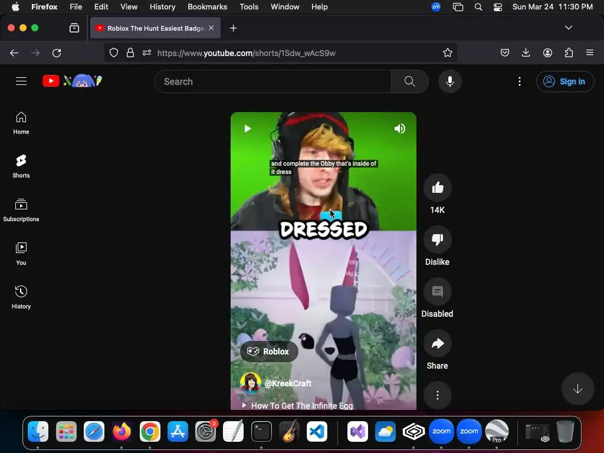Open site permissions icon in address bar
Screen dimensions: 604x453
click(x=147, y=52)
